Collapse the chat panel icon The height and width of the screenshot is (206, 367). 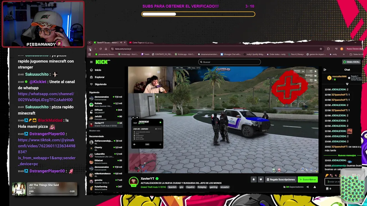[325, 70]
